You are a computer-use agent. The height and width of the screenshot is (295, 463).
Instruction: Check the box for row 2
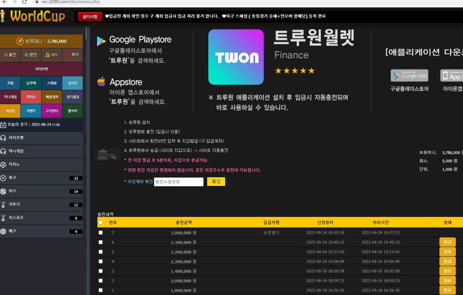(x=100, y=280)
